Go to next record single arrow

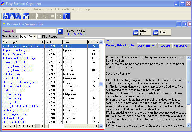[x=24, y=126]
